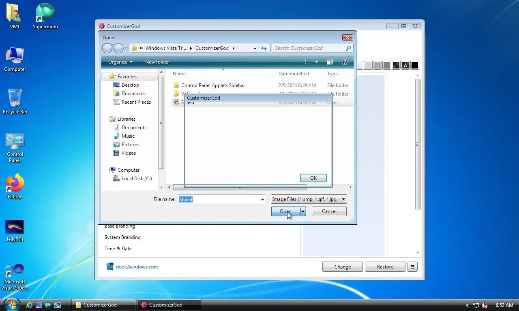Screen dimensions: 519x311
Task: Open help with the question mark icon
Action: pos(345,62)
